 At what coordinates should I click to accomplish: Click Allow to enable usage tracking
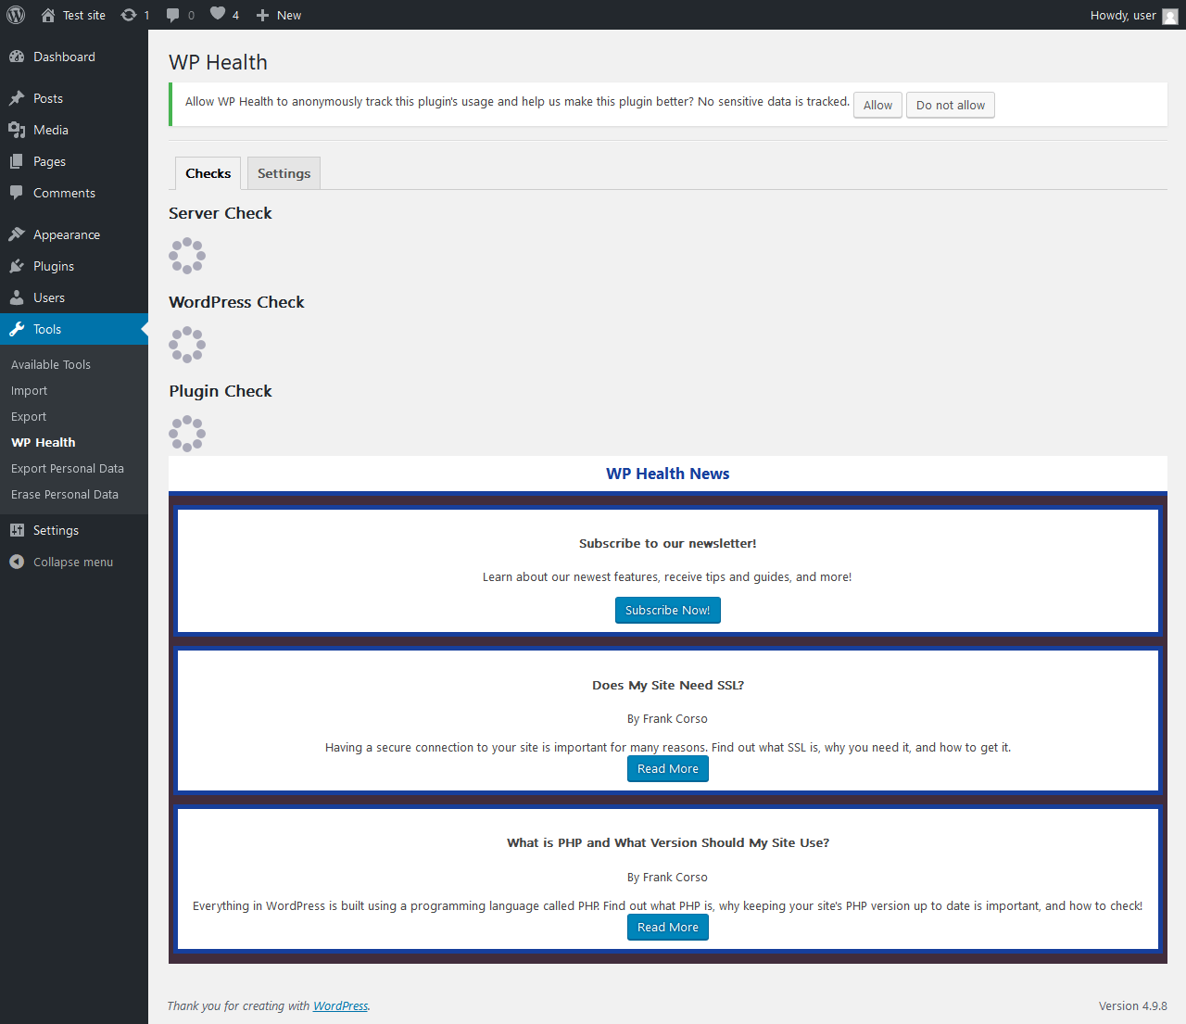click(x=877, y=105)
